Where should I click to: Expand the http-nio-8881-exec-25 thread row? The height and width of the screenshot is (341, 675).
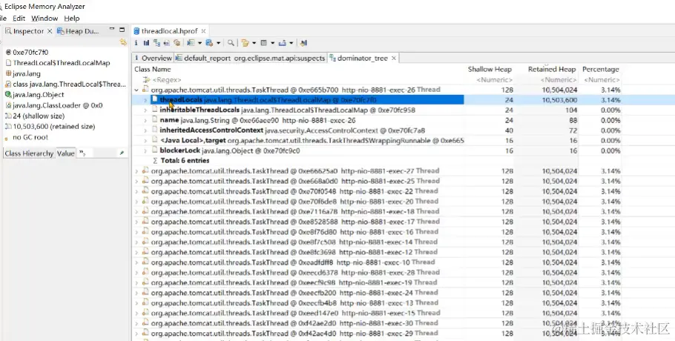click(136, 181)
